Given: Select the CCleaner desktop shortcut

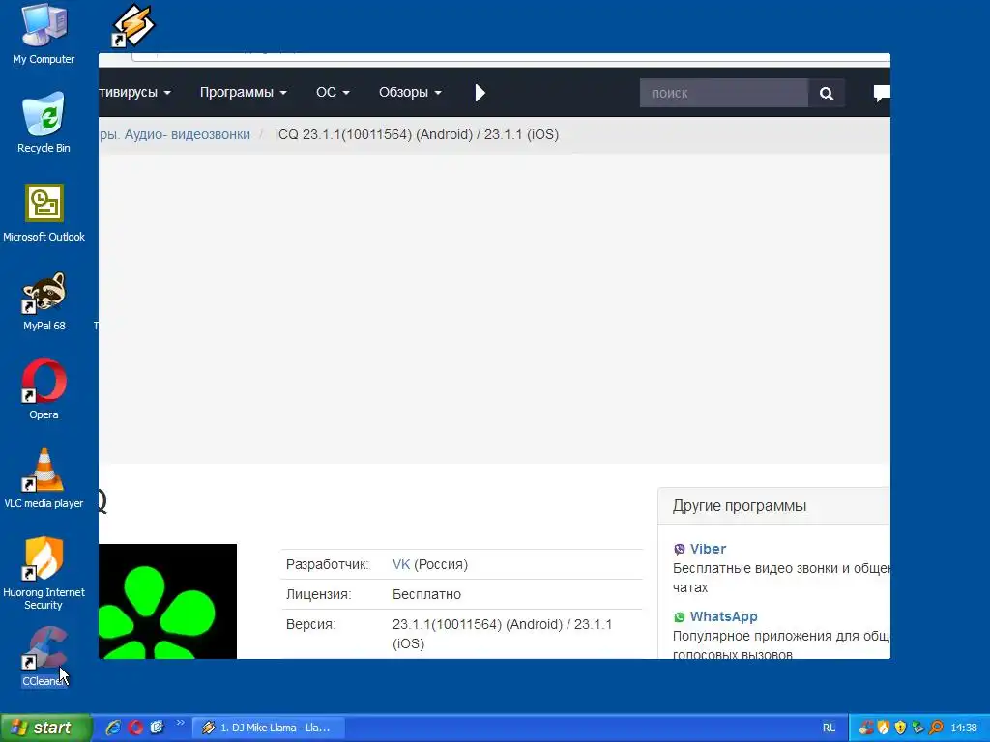Looking at the screenshot, I should [x=44, y=656].
